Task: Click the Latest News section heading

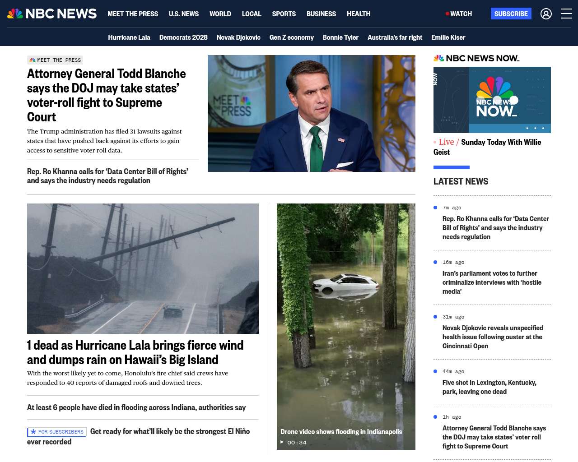Action: click(x=461, y=181)
